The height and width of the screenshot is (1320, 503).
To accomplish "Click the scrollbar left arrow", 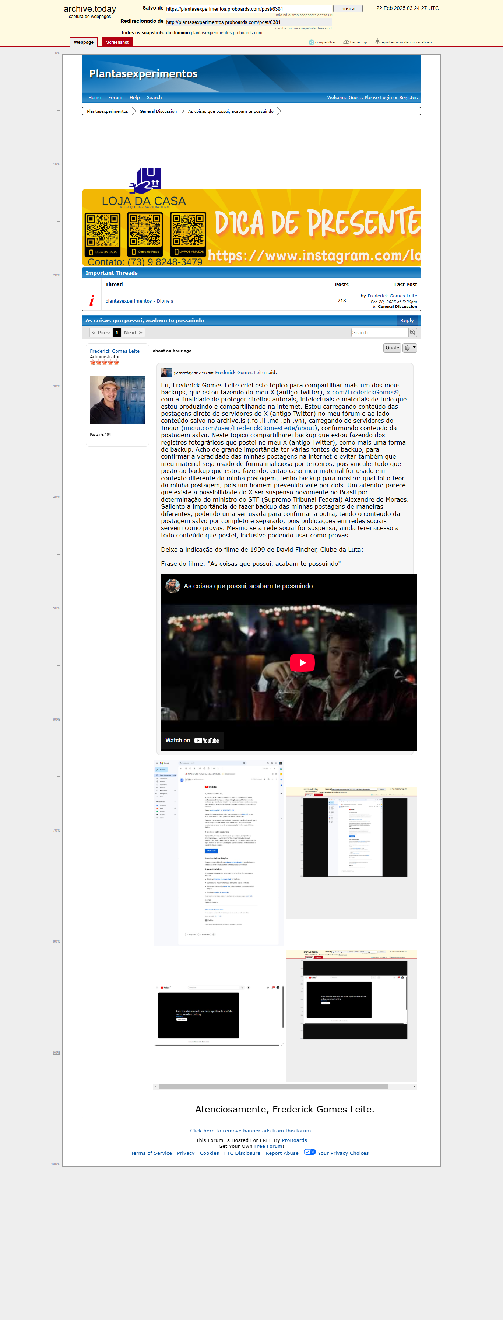I will click(x=155, y=1086).
